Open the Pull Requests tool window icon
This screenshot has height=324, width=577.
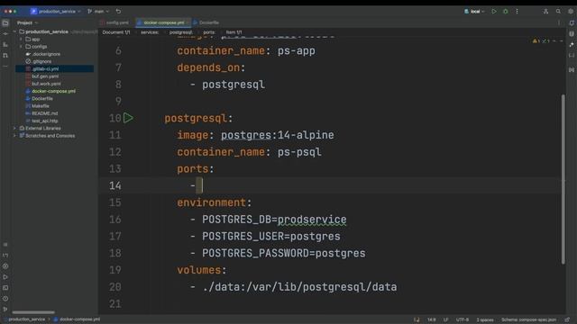[x=5, y=56]
